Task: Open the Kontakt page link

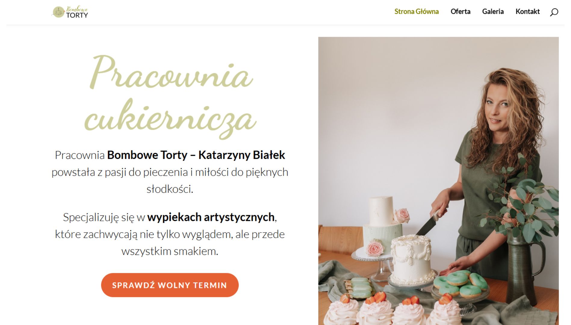Action: (527, 11)
